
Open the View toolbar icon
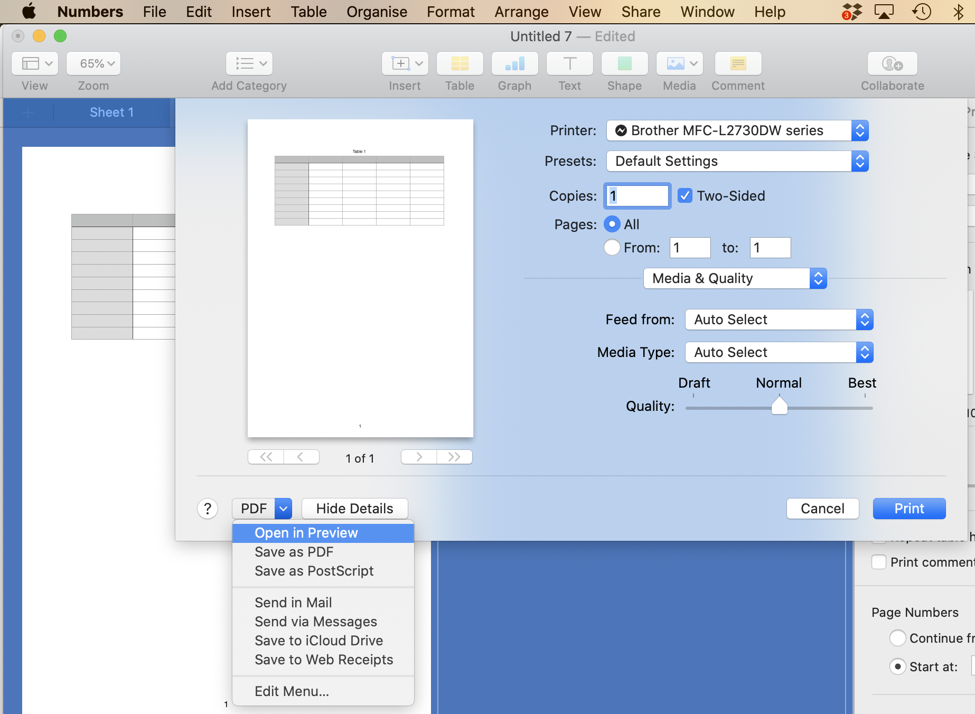pyautogui.click(x=35, y=63)
